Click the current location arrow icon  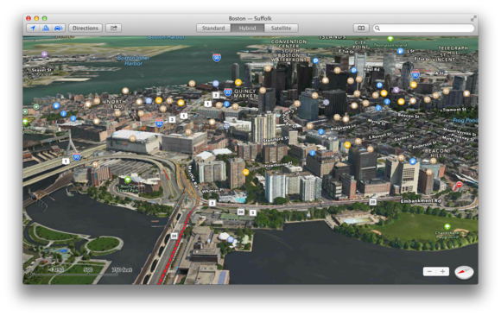coord(33,28)
